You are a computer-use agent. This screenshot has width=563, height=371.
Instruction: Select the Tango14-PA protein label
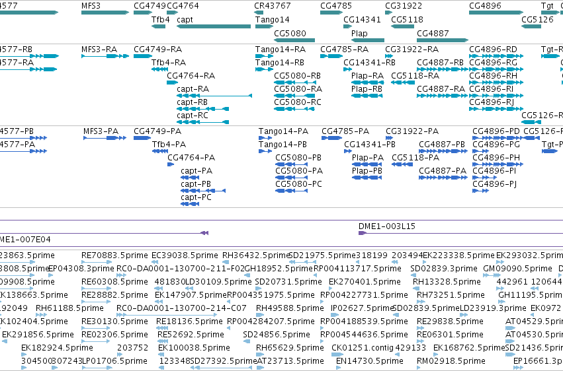[283, 131]
